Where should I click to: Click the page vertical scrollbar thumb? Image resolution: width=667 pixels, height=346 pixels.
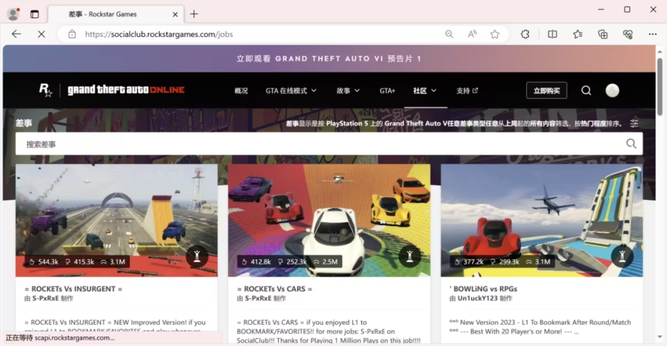[x=659, y=87]
